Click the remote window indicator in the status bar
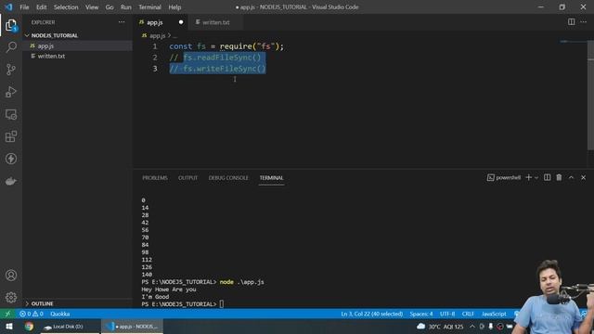This screenshot has height=334, width=594. (x=7, y=314)
